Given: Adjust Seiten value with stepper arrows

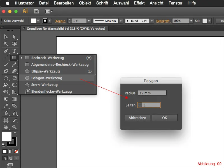Looking at the screenshot, I should 140,105.
